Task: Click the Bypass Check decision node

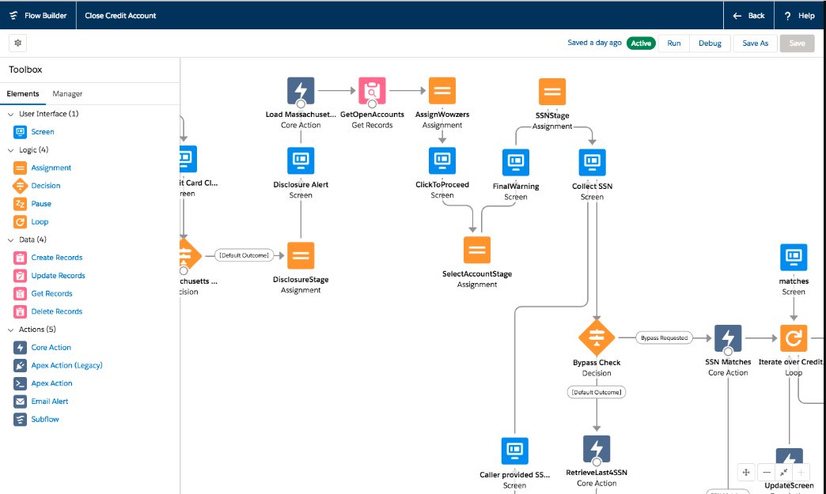Action: pyautogui.click(x=597, y=338)
